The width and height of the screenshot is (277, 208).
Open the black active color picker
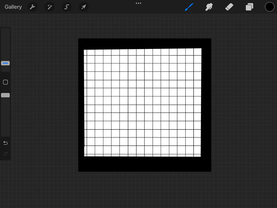(x=270, y=7)
